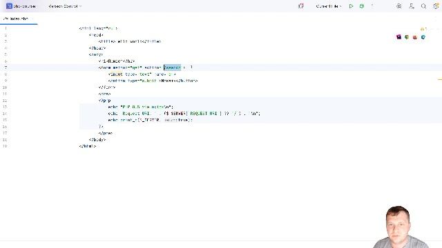Click the opening html lang tag line 1
The width and height of the screenshot is (442, 248).
click(x=98, y=28)
